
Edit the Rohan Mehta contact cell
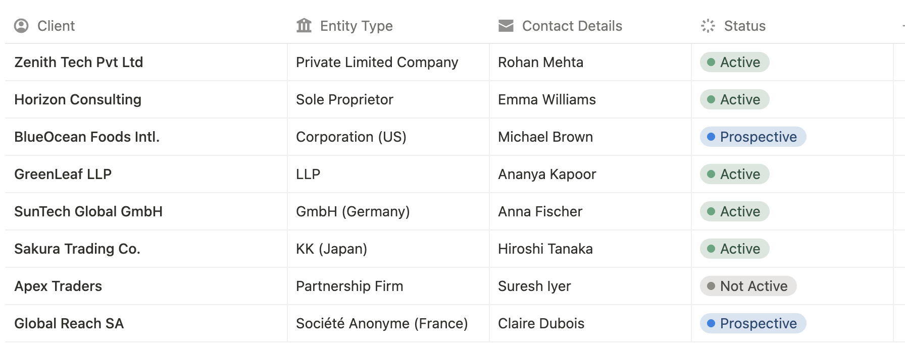(540, 62)
